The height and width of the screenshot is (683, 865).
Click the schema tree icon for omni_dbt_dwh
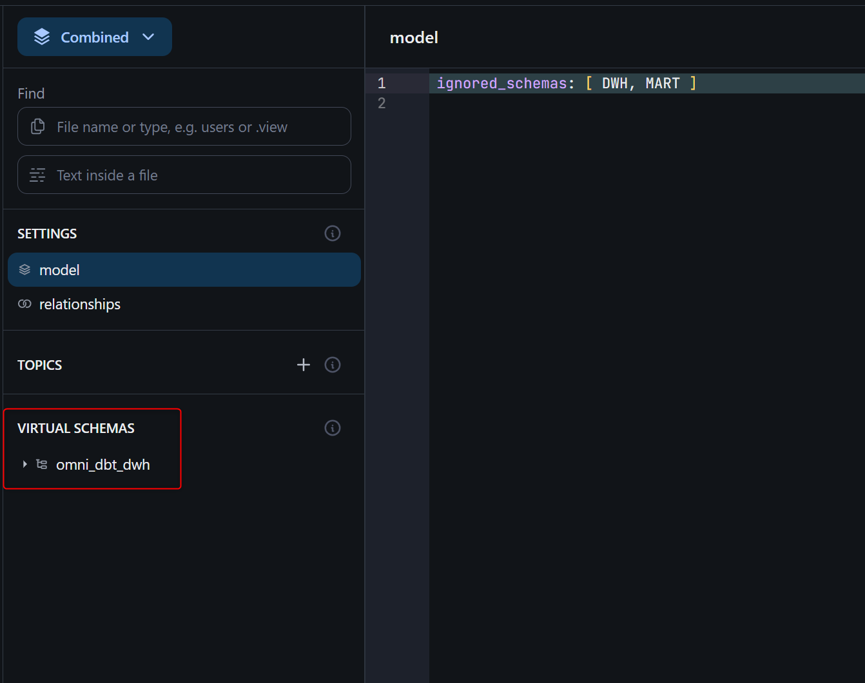42,465
